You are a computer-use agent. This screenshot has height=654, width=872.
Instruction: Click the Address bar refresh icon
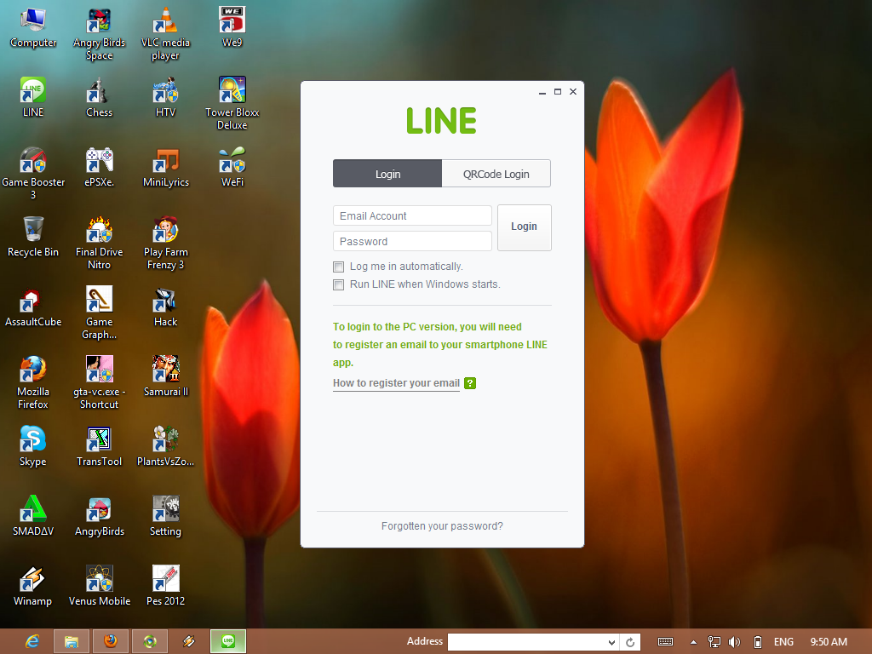630,642
